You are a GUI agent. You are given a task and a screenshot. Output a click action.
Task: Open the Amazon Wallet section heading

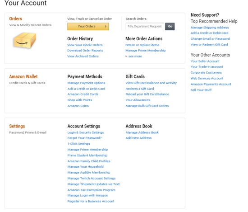click(23, 76)
